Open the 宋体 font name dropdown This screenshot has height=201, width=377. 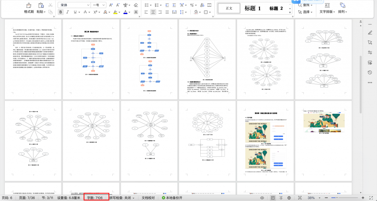(x=74, y=5)
